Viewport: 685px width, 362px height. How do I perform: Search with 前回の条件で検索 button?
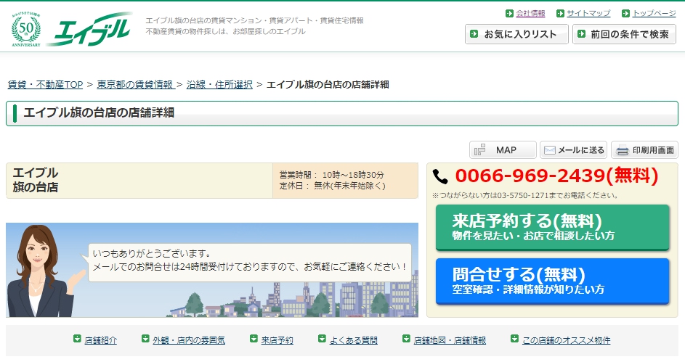[624, 34]
